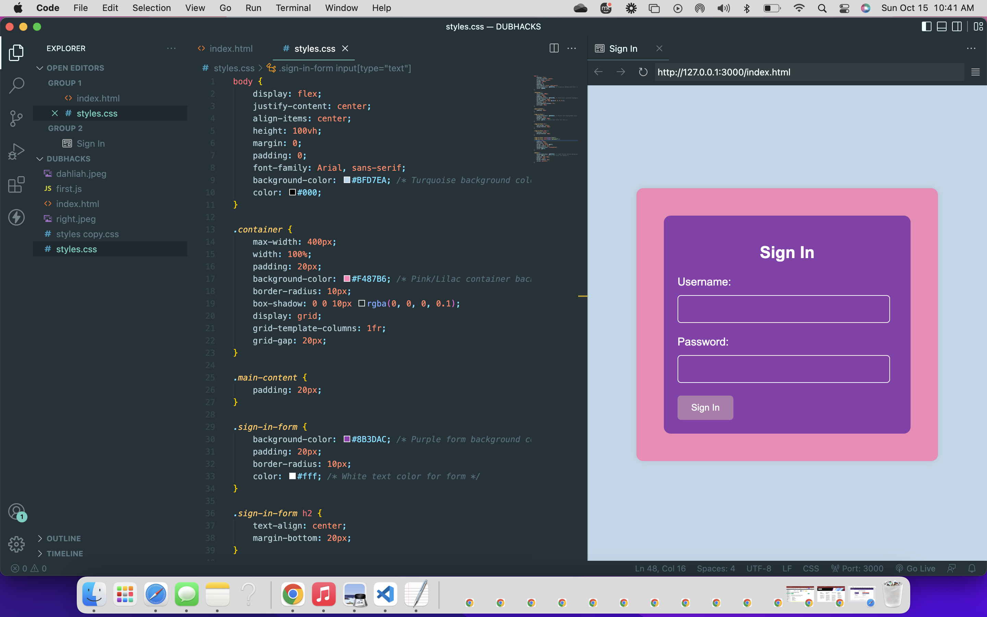Open the Search view in activity bar
Viewport: 987px width, 617px height.
(x=16, y=85)
